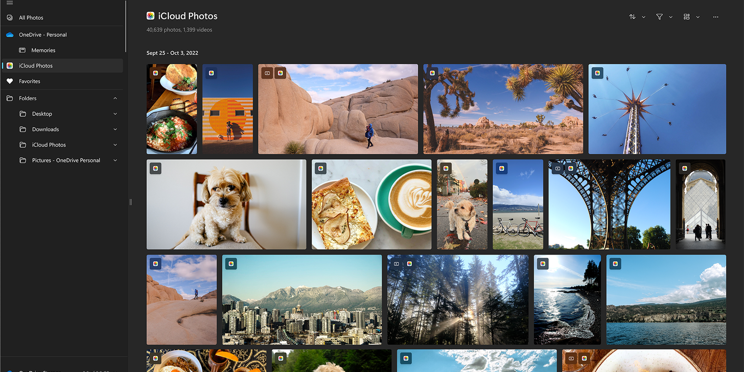Viewport: 744px width, 372px height.
Task: Open the lake with cliffs photo
Action: [x=666, y=300]
